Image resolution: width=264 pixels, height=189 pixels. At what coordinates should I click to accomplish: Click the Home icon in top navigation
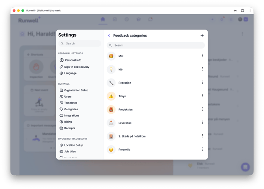[103, 19]
